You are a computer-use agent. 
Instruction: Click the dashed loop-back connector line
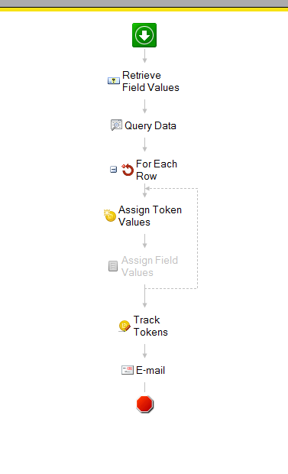pos(198,239)
